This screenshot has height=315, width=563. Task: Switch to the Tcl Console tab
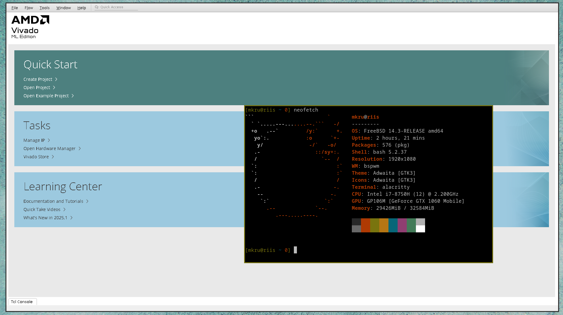pos(23,302)
